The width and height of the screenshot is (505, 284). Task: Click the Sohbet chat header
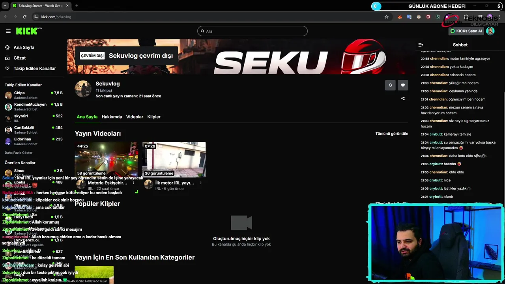tap(460, 45)
